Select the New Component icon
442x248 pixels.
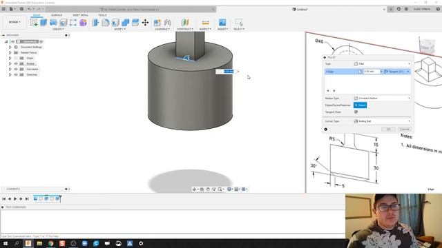[x=157, y=23]
